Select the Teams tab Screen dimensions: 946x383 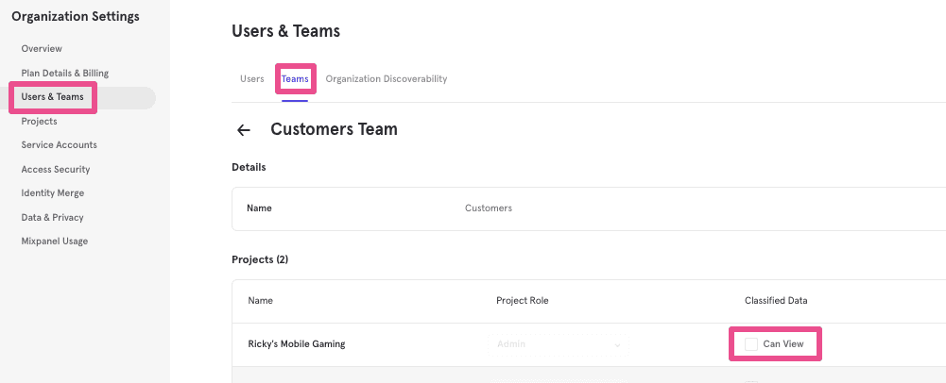pos(295,79)
